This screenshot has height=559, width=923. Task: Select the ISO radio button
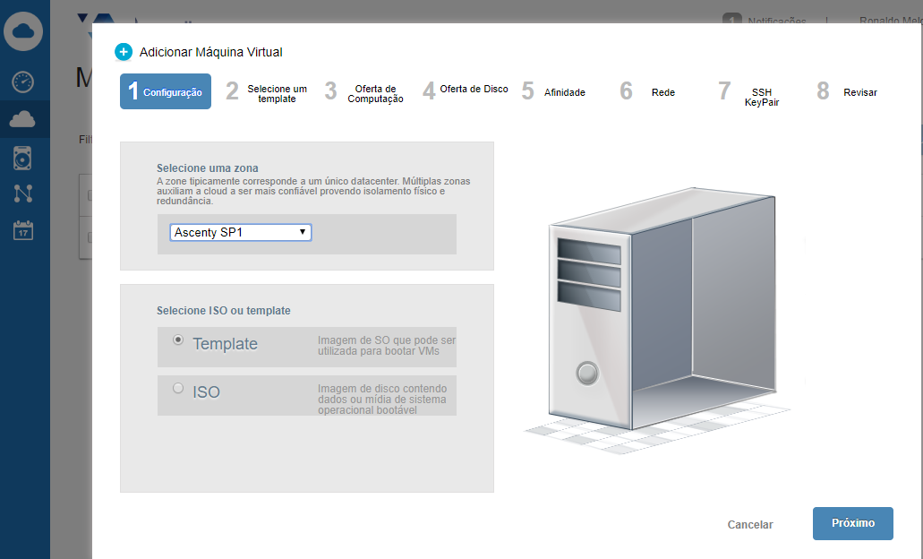coord(178,388)
